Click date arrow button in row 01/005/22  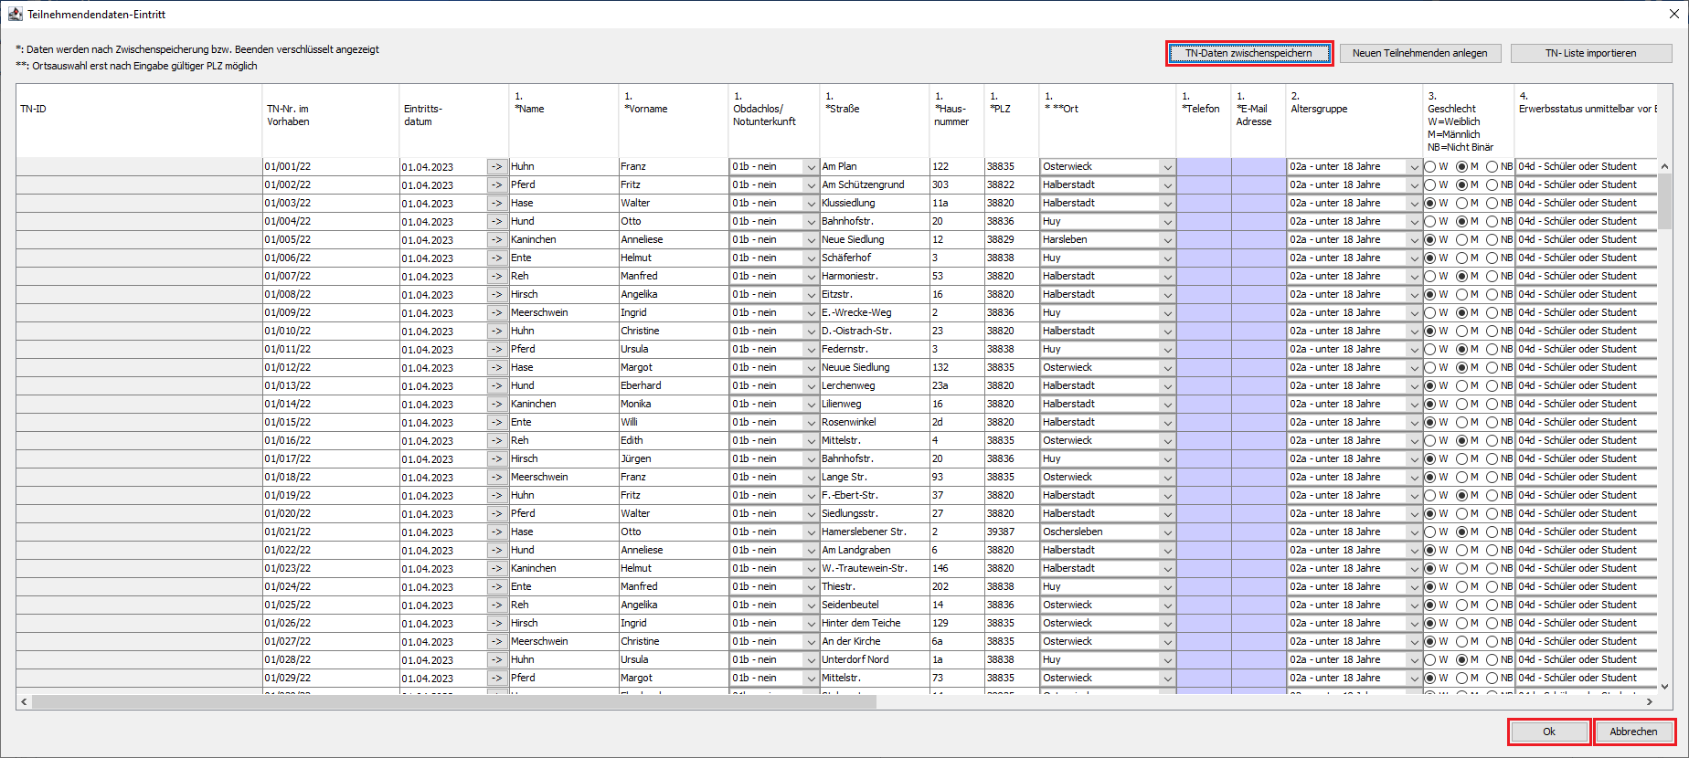pos(496,239)
